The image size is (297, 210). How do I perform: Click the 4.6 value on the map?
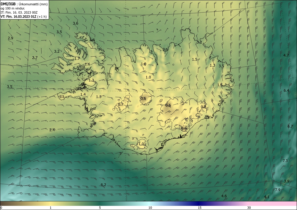tap(224, 196)
